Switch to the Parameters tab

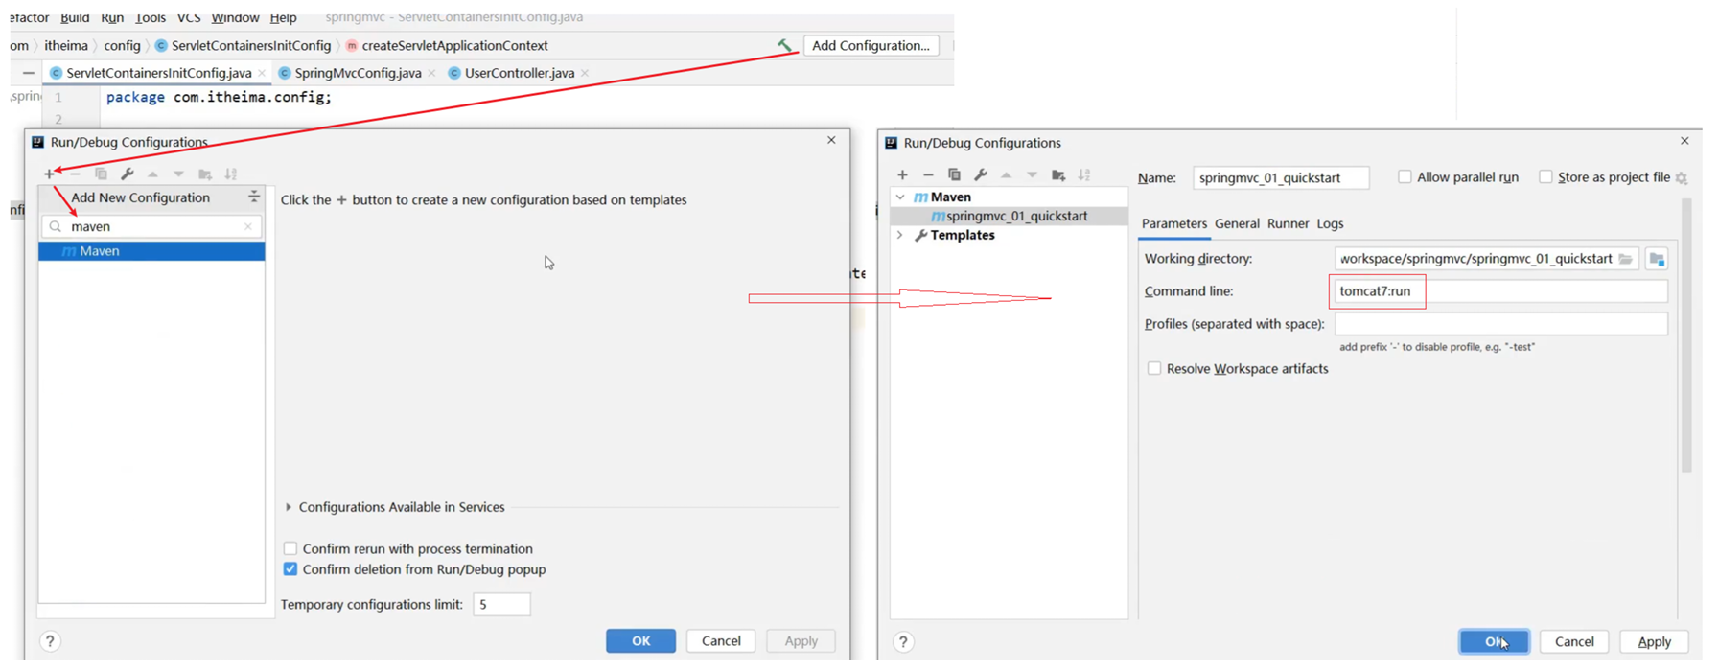click(1174, 223)
